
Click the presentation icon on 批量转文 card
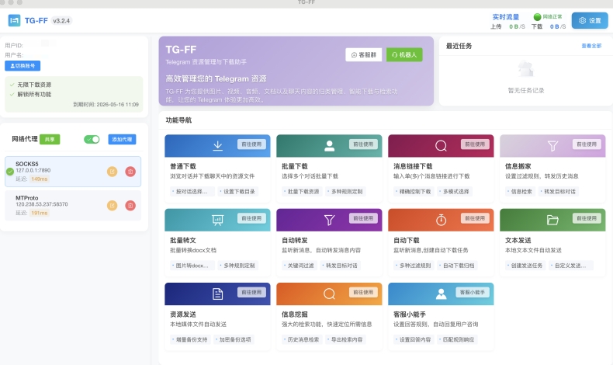point(218,220)
